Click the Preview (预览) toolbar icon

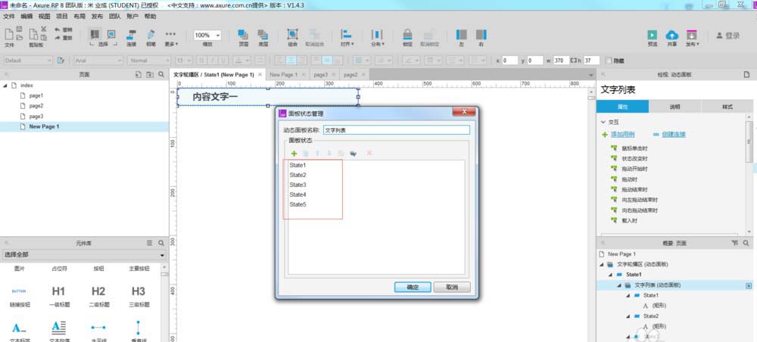652,35
